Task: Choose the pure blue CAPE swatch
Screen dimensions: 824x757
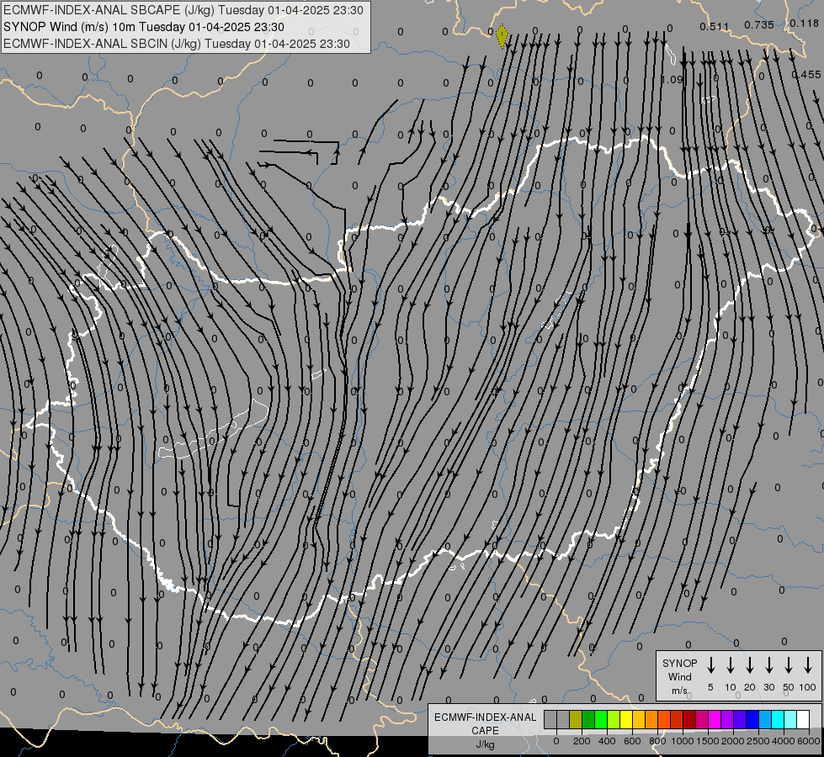Action: pos(752,719)
